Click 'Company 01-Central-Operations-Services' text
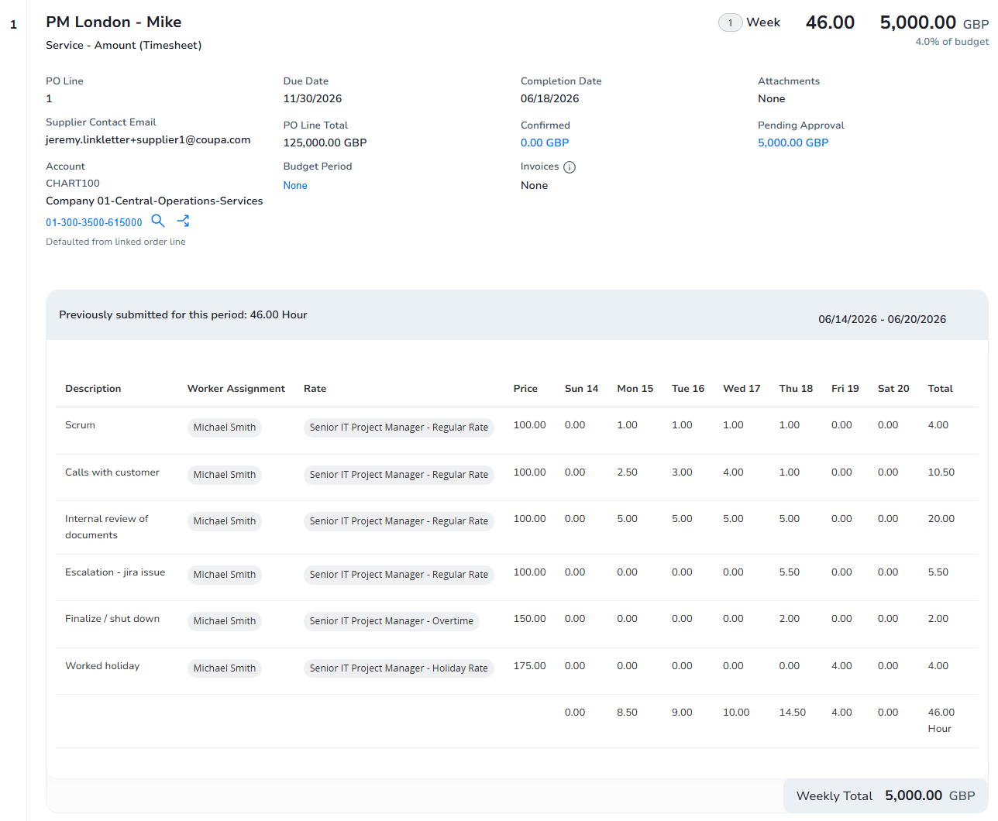 click(154, 201)
